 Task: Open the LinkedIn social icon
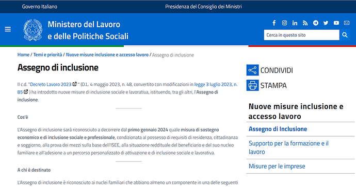click(295, 23)
